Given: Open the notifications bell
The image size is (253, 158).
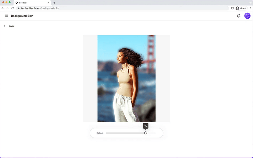Looking at the screenshot, I should click(239, 16).
